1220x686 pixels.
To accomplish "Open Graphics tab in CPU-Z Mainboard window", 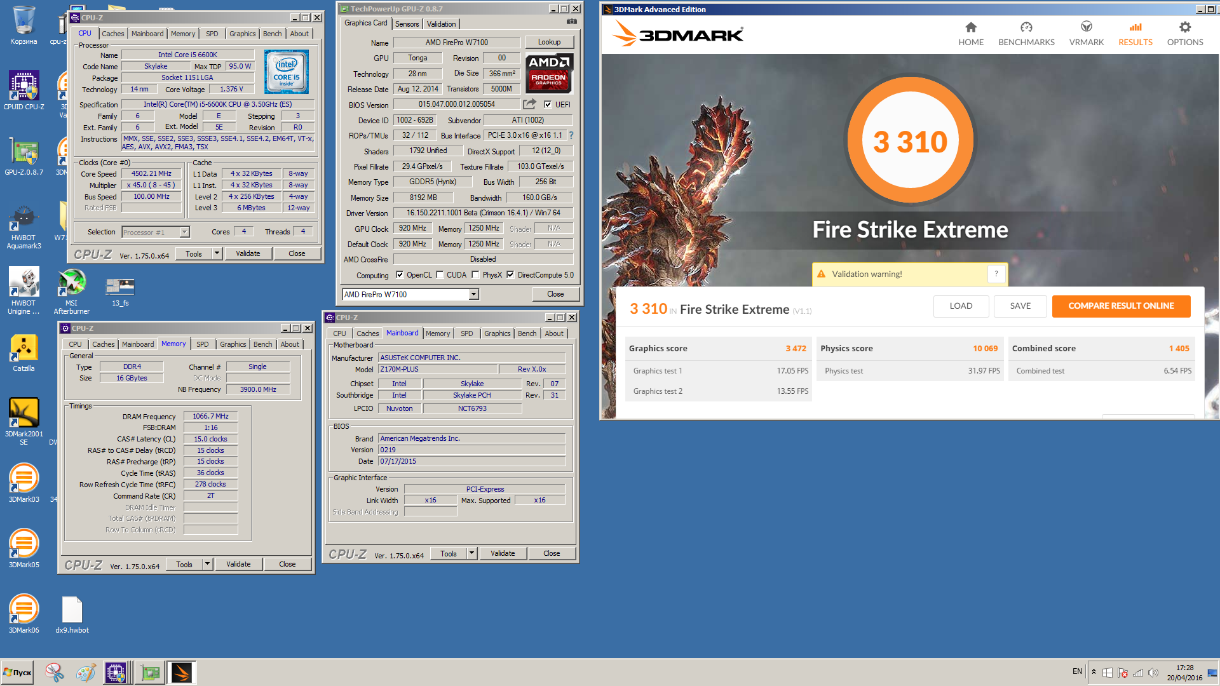I will coord(497,333).
